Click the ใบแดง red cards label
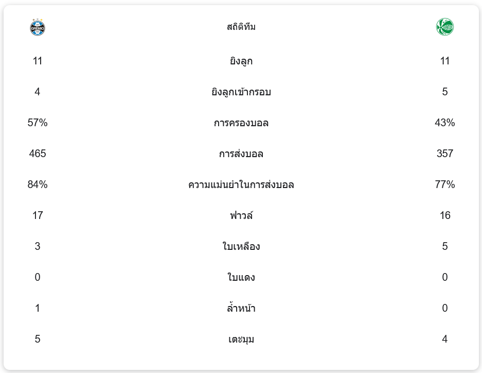The height and width of the screenshot is (373, 482). coord(241,278)
